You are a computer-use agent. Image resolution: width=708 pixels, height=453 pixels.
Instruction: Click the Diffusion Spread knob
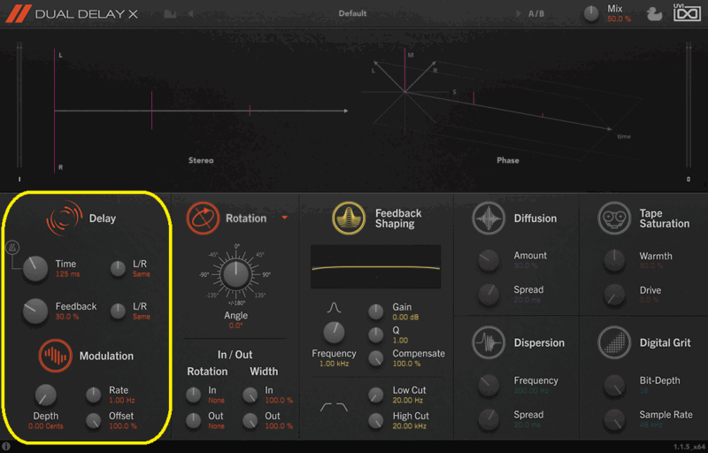489,295
